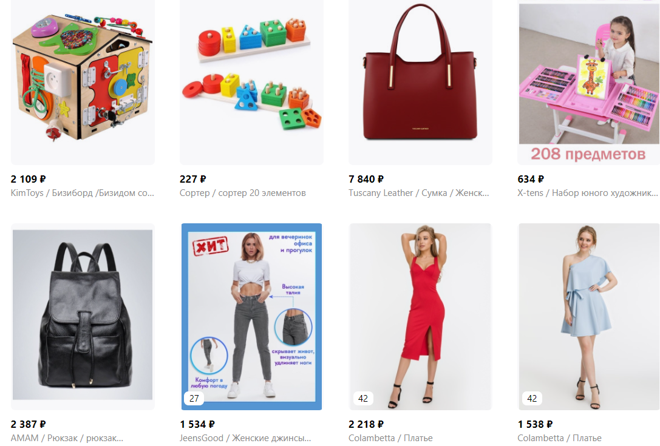
Task: Open the red Tuscany Leather handbag image
Action: pyautogui.click(x=421, y=82)
